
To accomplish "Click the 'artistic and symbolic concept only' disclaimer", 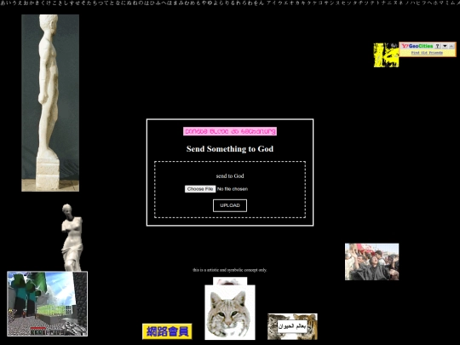I will pyautogui.click(x=230, y=270).
